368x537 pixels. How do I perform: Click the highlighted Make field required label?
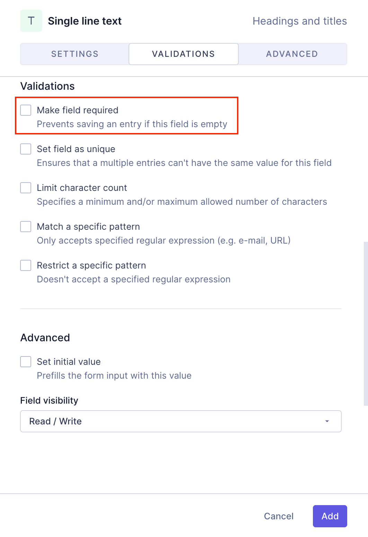tap(78, 110)
